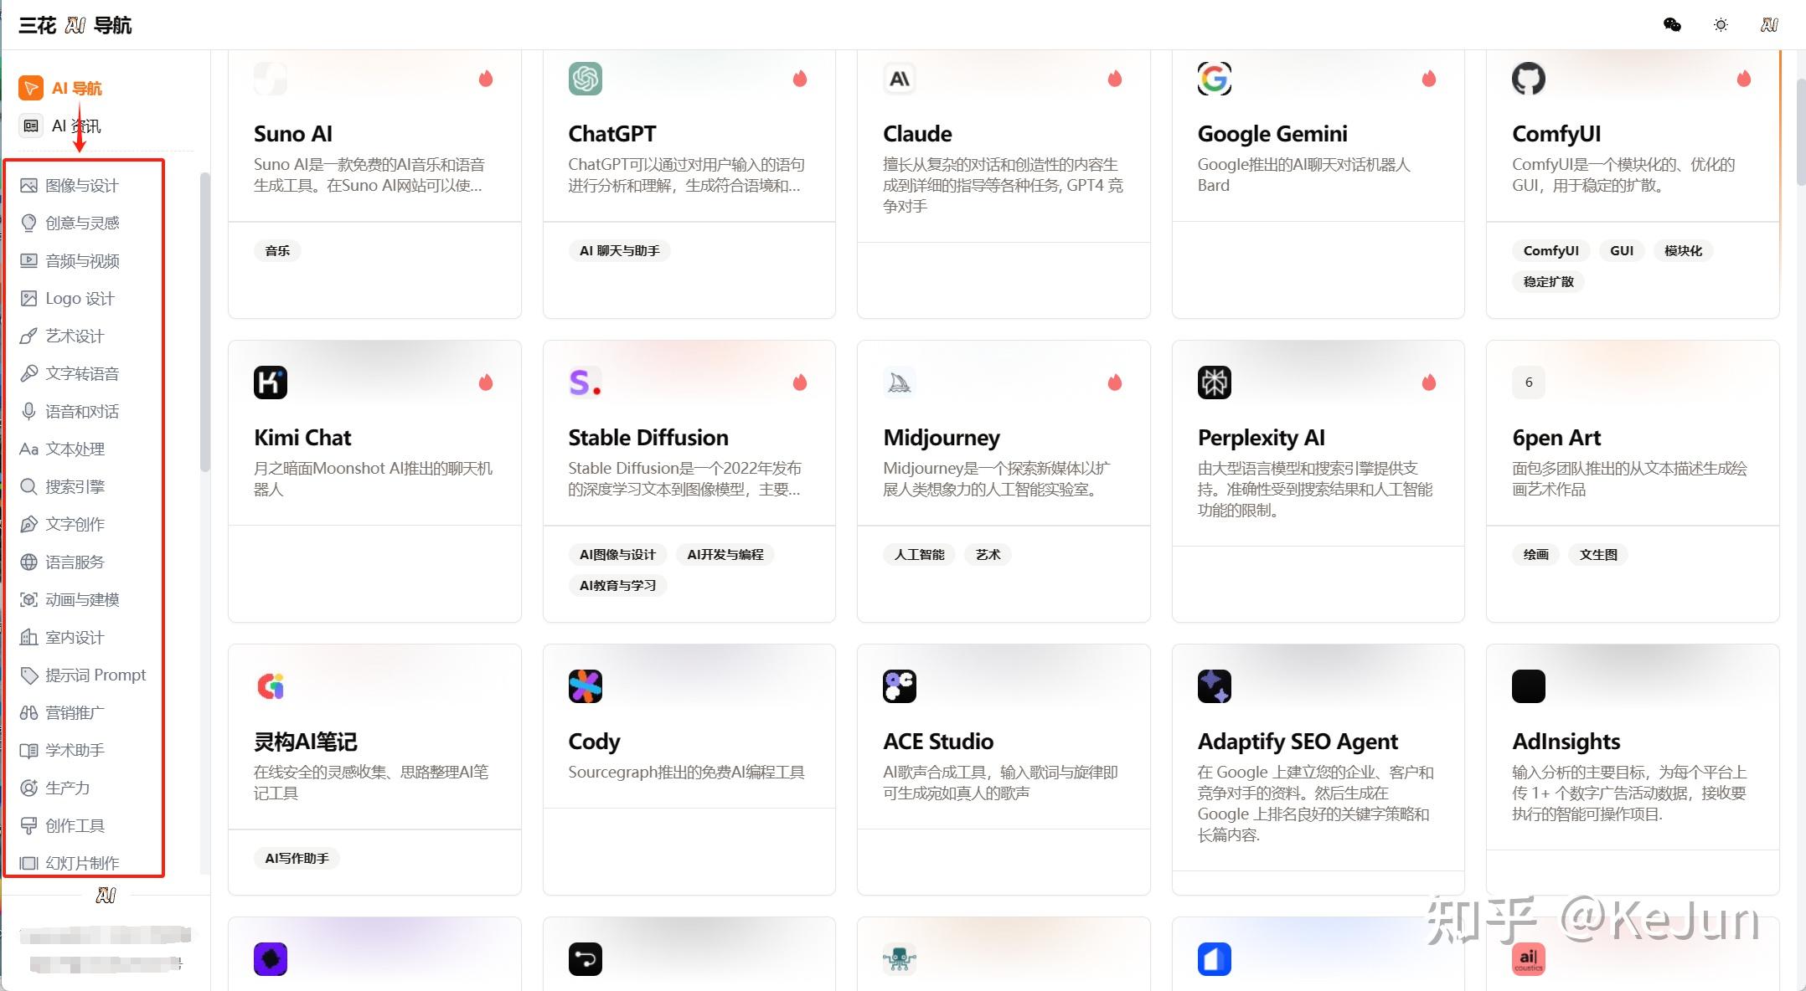Click the 学术助手 book icon

(x=28, y=750)
